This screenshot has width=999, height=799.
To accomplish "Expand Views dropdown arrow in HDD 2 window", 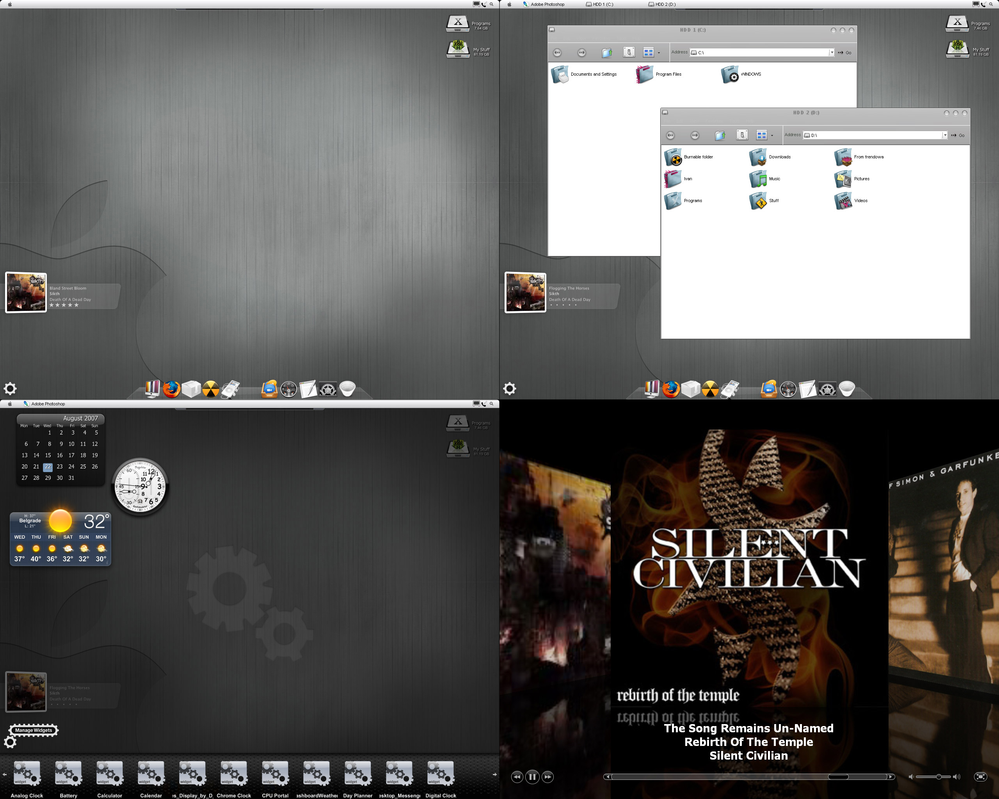I will coord(771,136).
